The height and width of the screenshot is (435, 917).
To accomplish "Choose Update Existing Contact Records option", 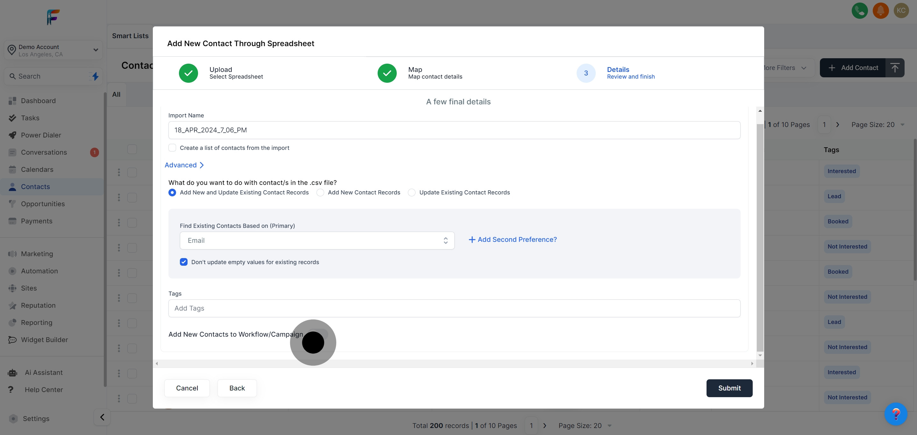I will (412, 193).
